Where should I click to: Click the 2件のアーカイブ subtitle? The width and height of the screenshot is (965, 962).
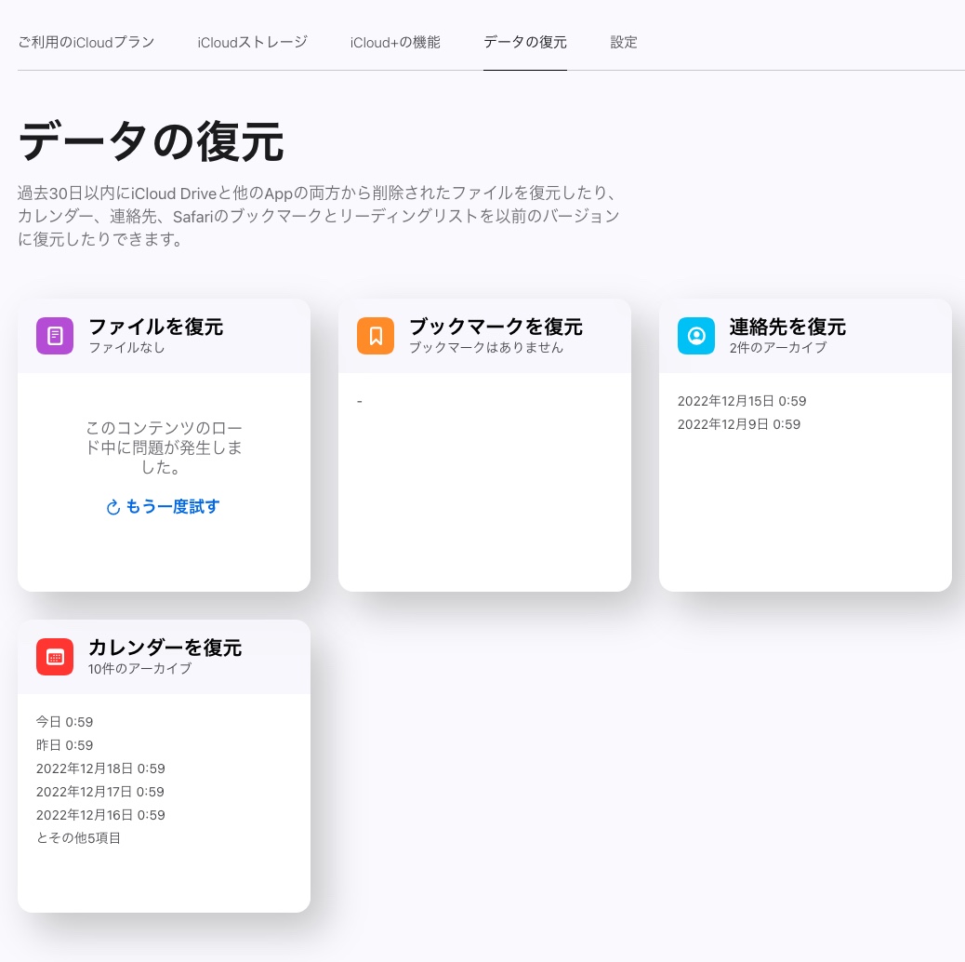tap(778, 348)
